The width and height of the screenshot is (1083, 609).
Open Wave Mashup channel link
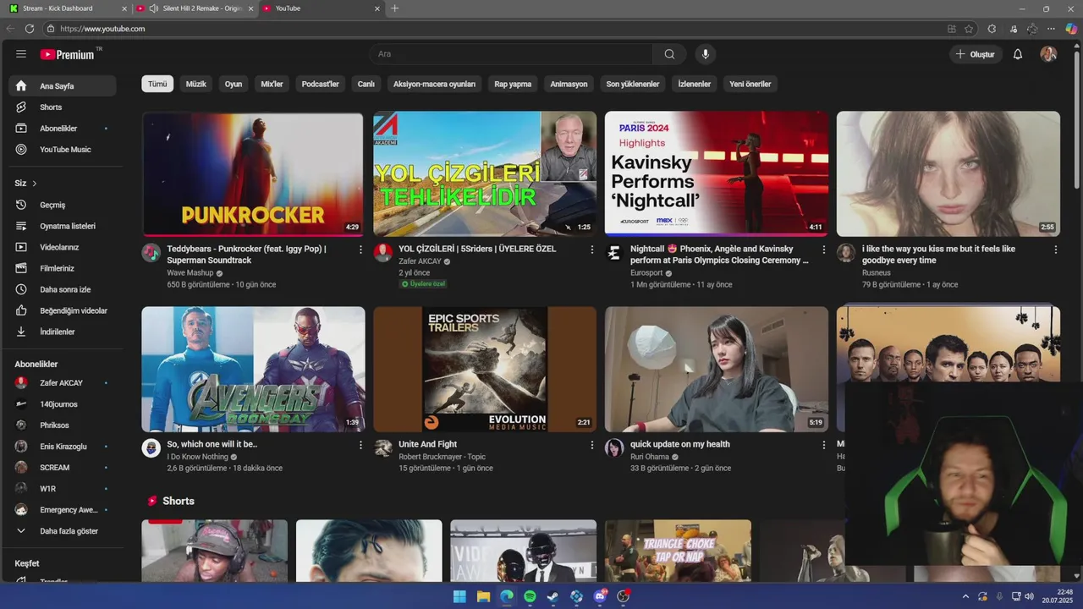tap(190, 273)
